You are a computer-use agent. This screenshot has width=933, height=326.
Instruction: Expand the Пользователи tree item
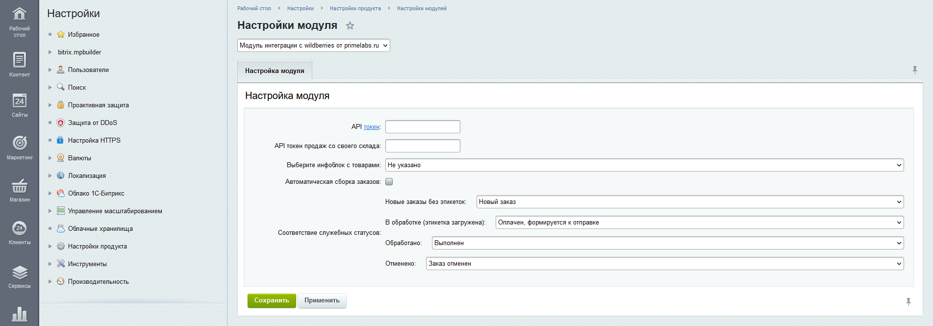click(50, 70)
